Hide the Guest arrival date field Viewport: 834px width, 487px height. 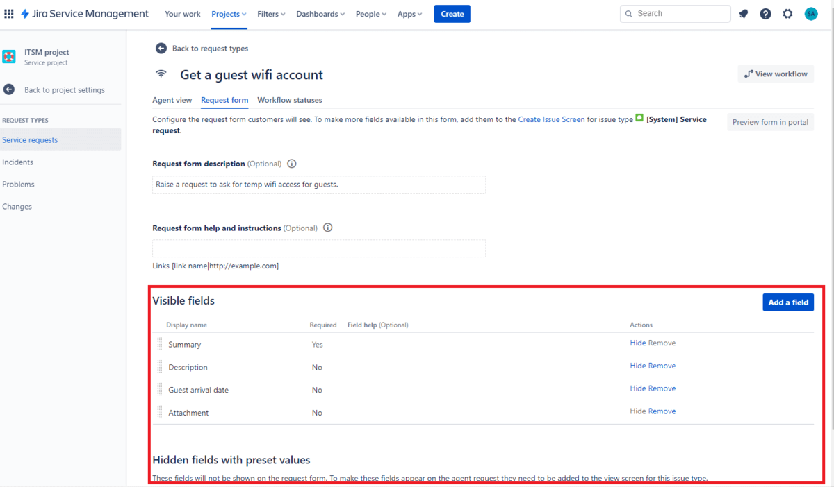pyautogui.click(x=637, y=388)
